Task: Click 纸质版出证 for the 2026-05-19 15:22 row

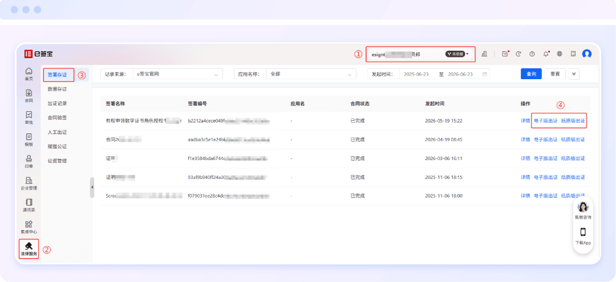Action: coord(573,121)
